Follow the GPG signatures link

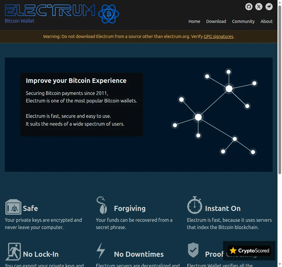[218, 36]
